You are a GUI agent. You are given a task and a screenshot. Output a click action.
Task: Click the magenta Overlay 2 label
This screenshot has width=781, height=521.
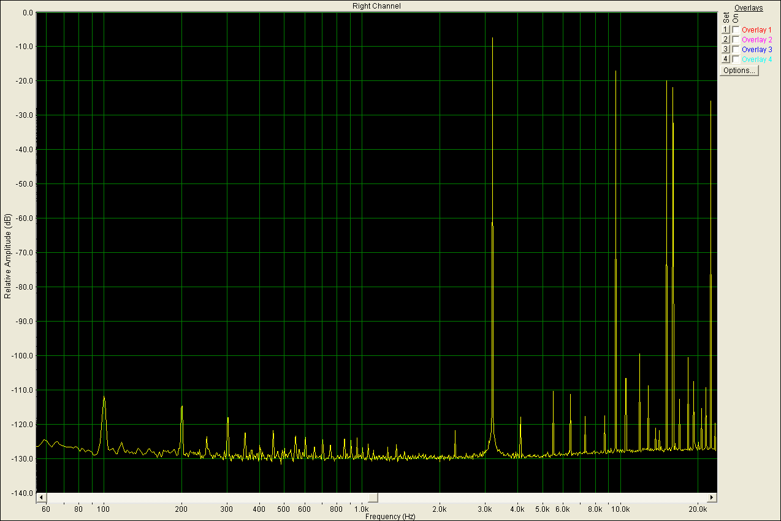[x=756, y=39]
